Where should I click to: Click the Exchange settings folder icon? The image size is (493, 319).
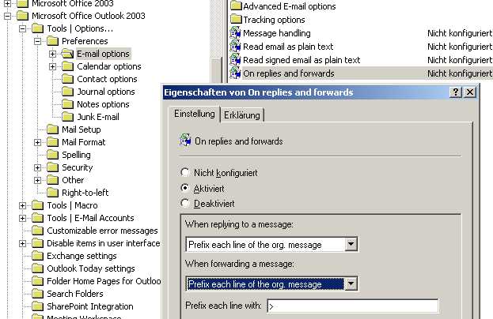37,256
